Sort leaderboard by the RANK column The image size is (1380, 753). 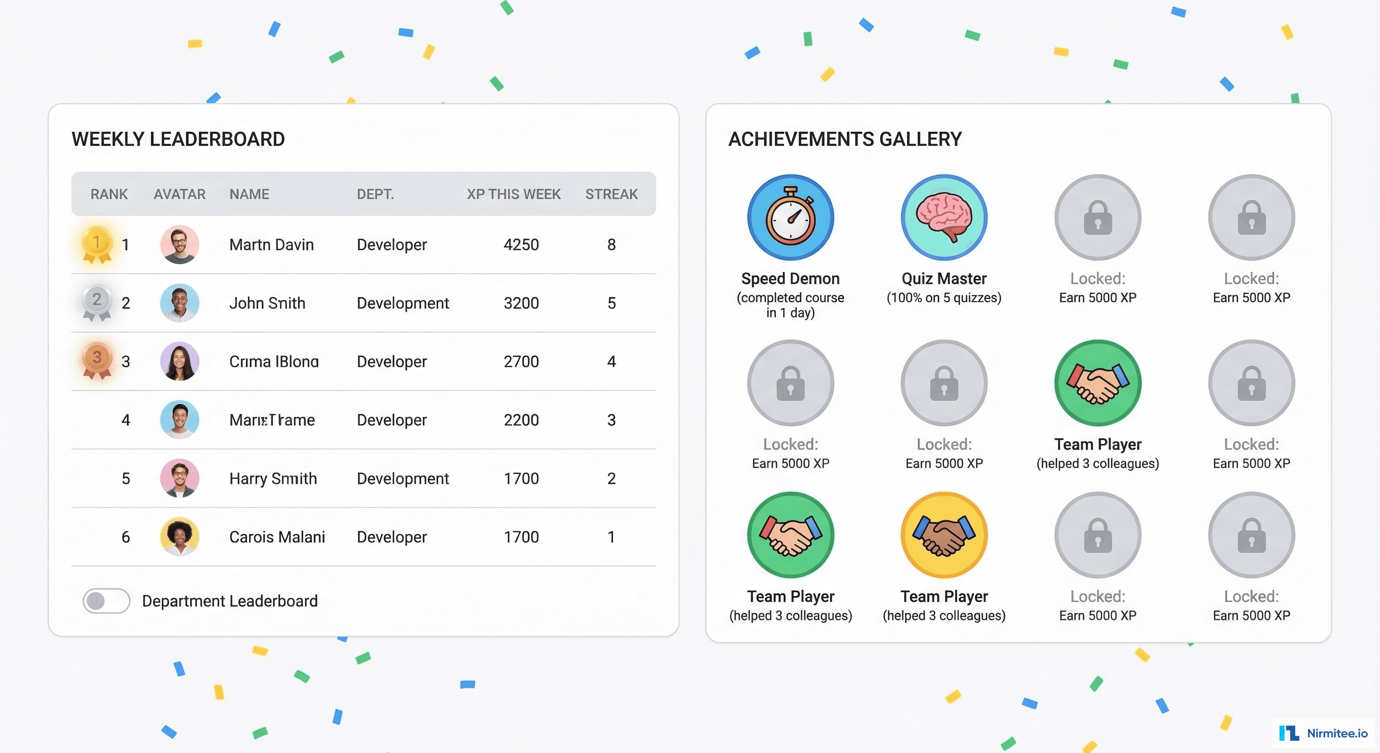coord(109,194)
